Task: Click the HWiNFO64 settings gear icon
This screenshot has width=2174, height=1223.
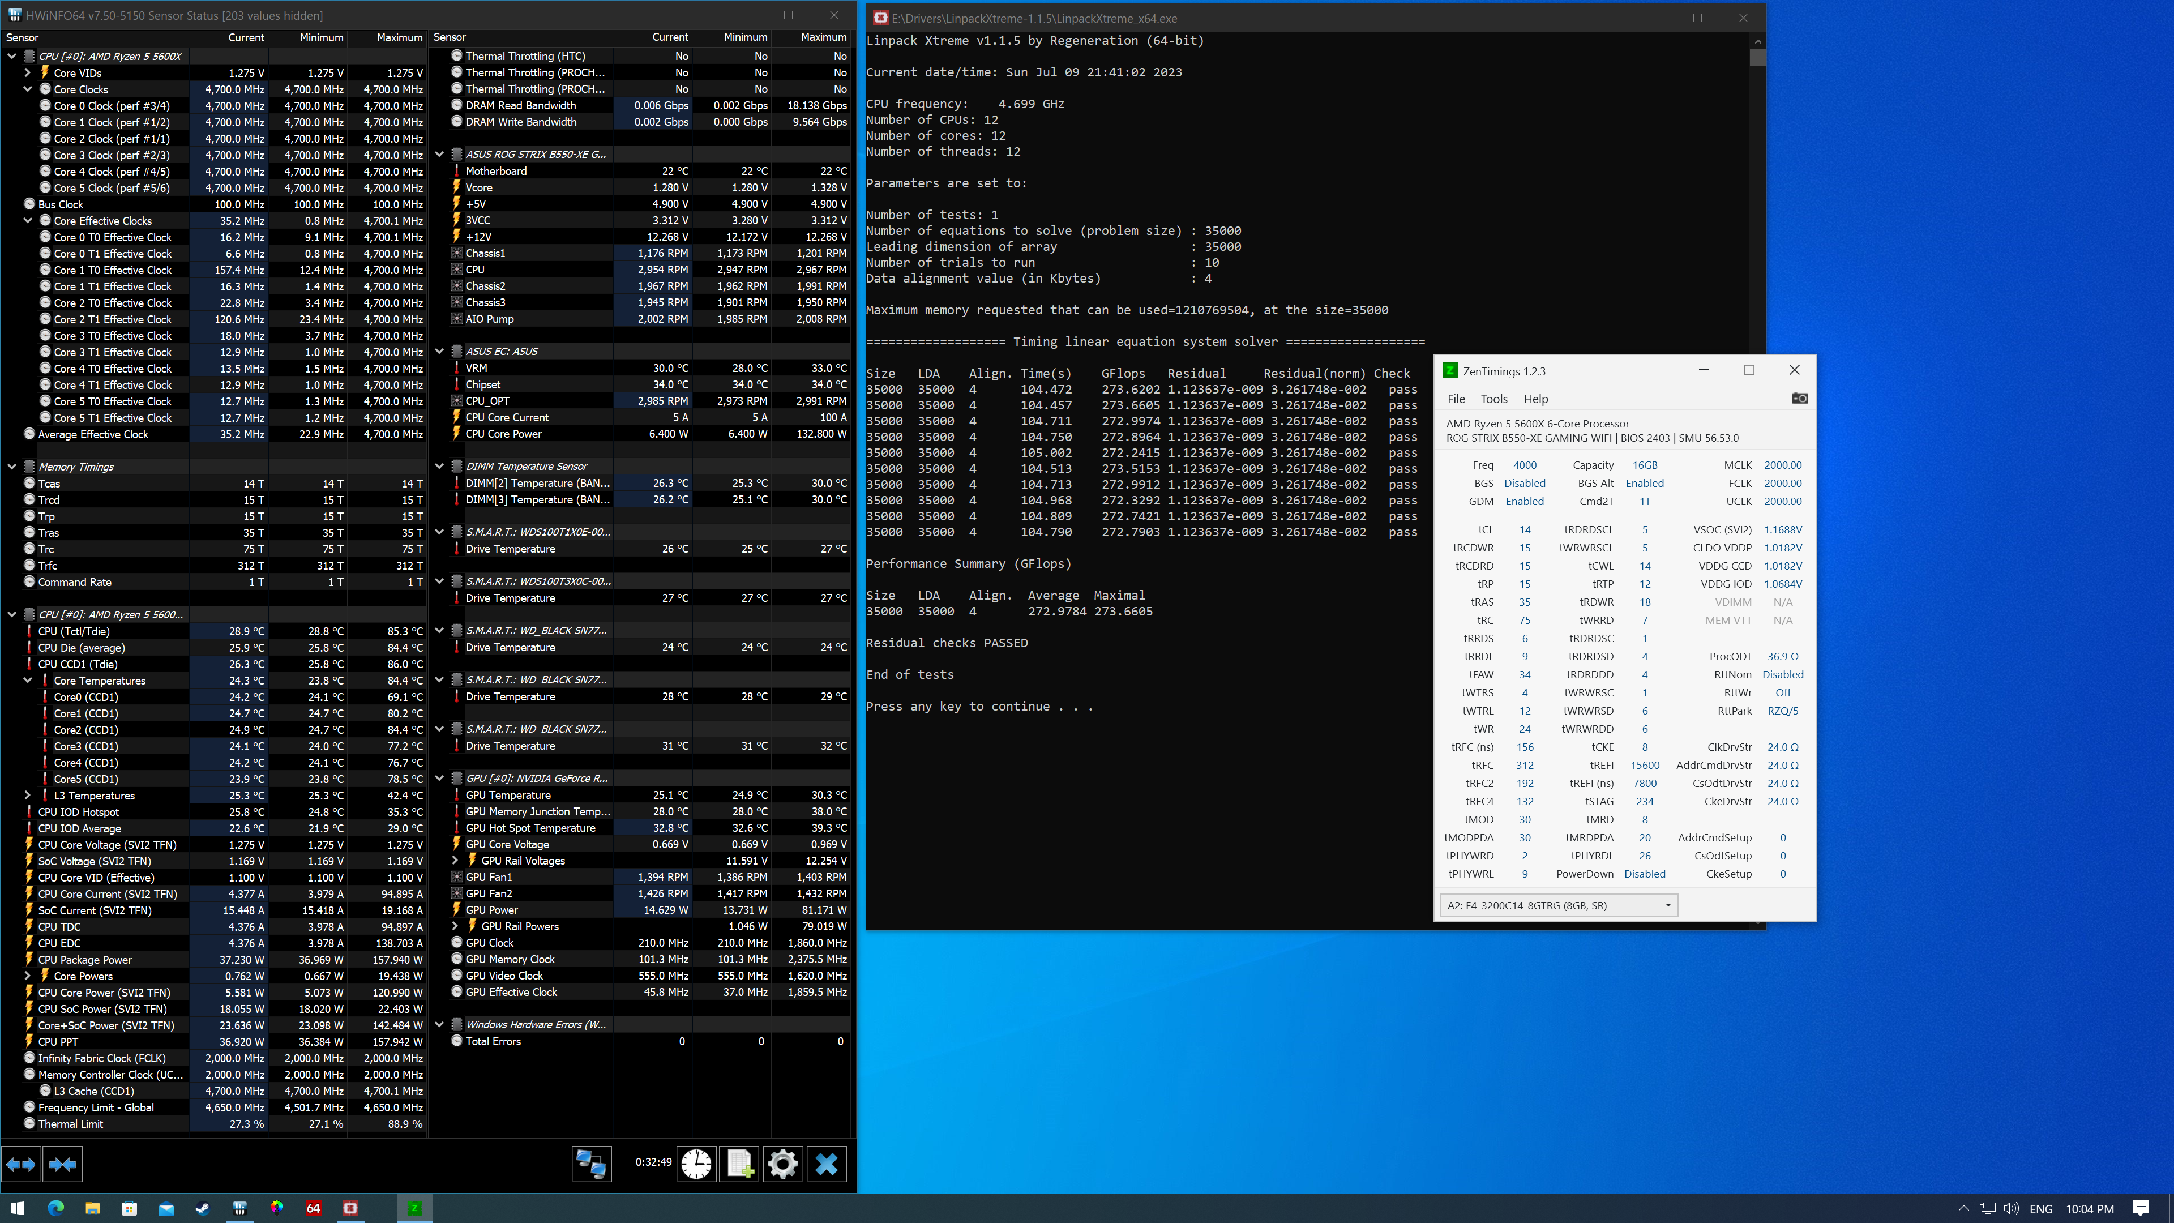Action: 782,1164
